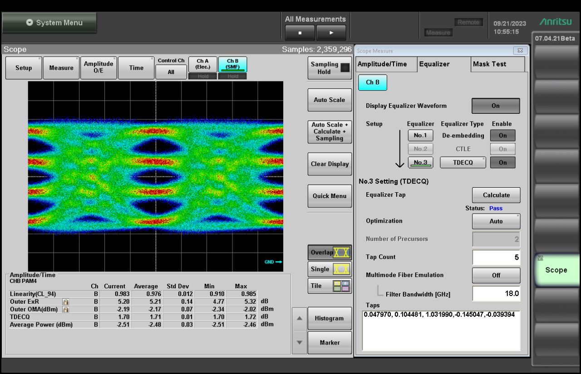This screenshot has height=374, width=581.
Task: Click the up arrow beside the results table
Action: point(299,318)
